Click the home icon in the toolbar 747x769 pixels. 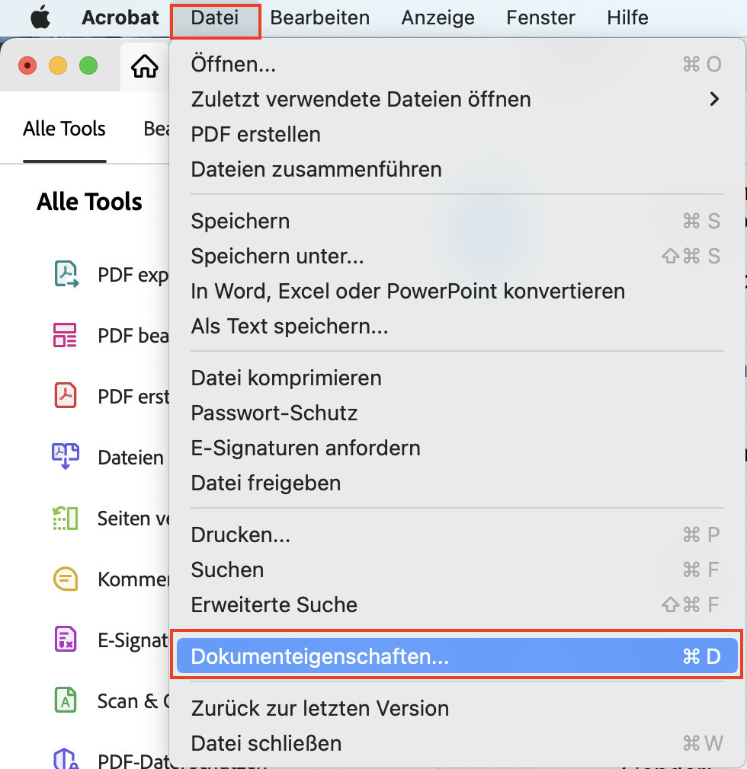pos(145,67)
